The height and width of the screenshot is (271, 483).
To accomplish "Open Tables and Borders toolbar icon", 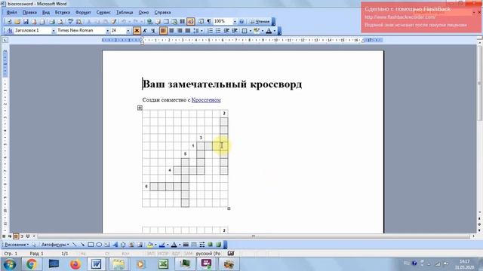I will 158,22.
